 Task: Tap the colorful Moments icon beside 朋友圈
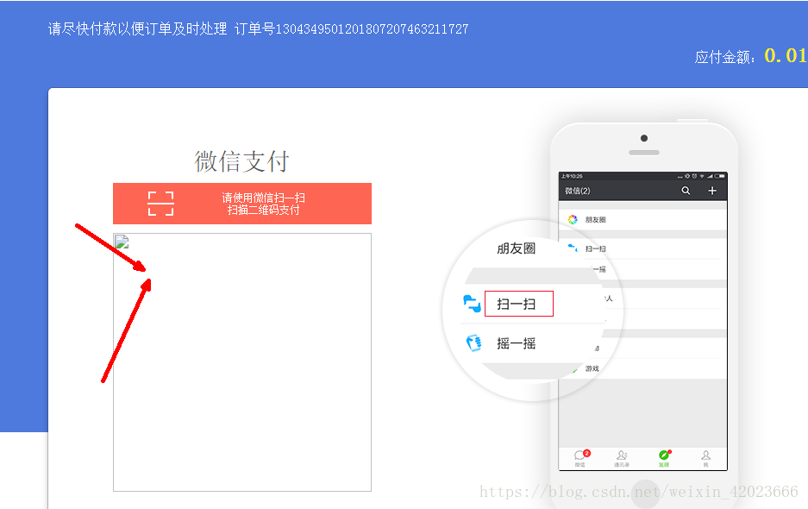pos(573,220)
